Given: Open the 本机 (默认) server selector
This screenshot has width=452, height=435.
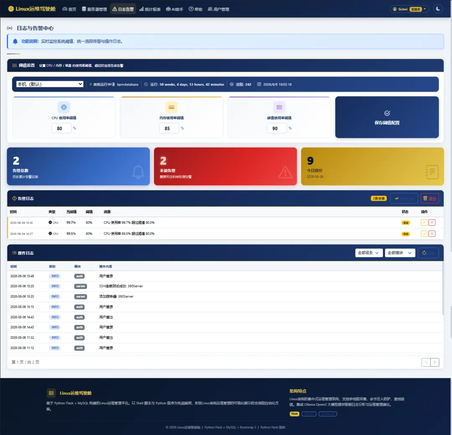Looking at the screenshot, I should coord(49,84).
